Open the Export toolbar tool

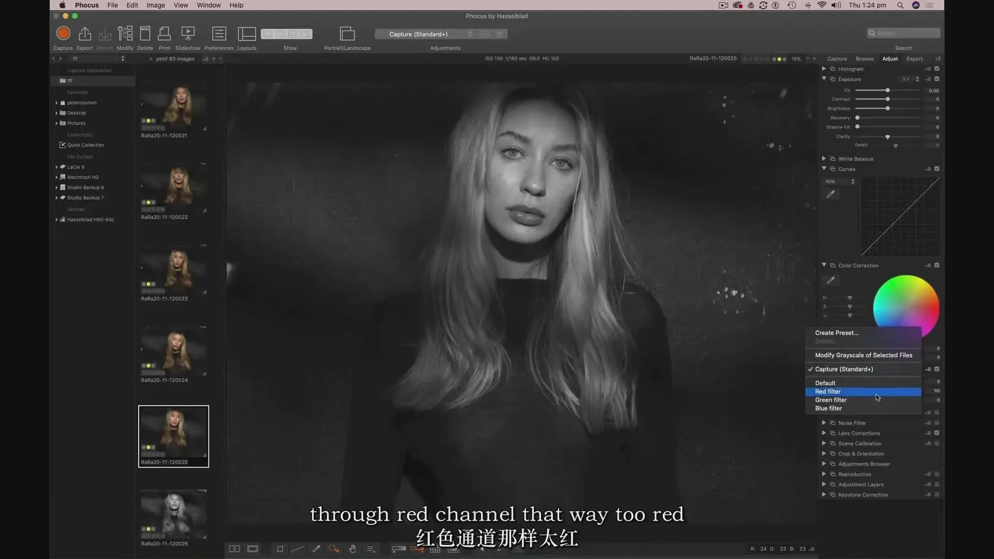pyautogui.click(x=84, y=34)
